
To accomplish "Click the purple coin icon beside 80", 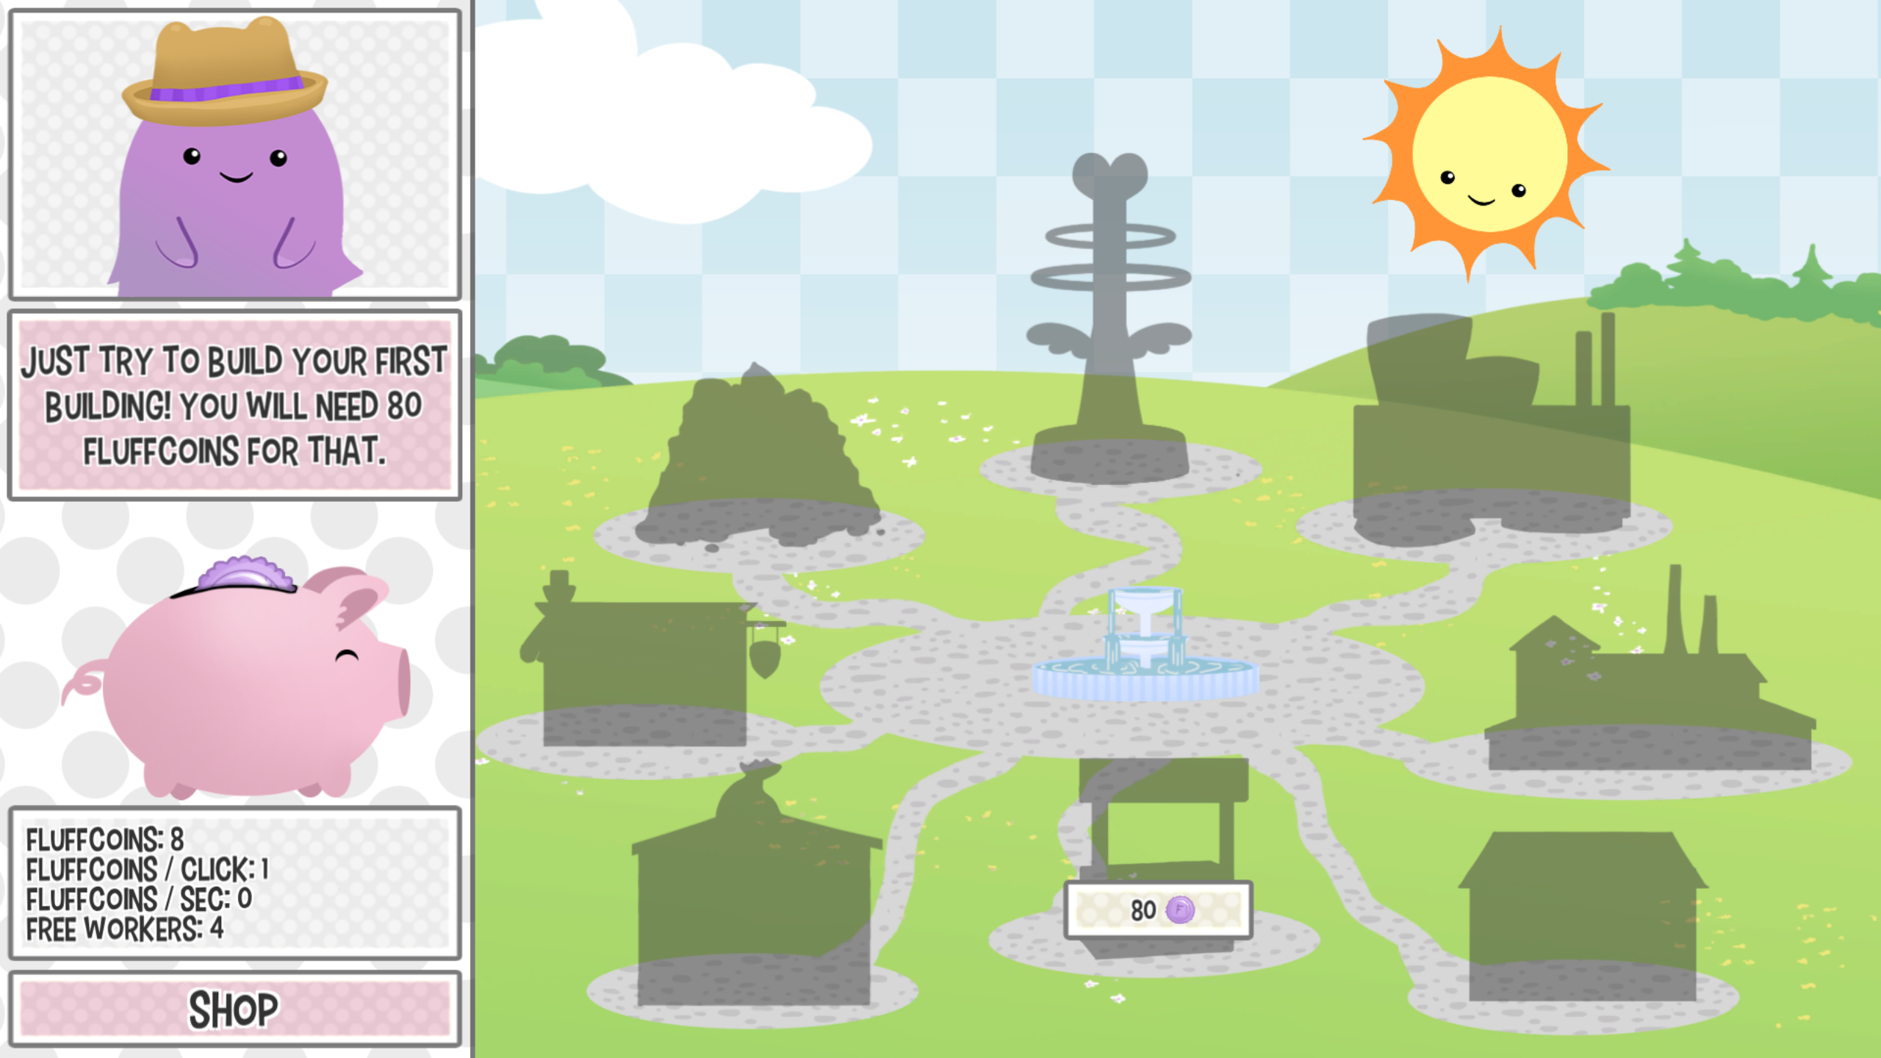I will pos(1180,910).
